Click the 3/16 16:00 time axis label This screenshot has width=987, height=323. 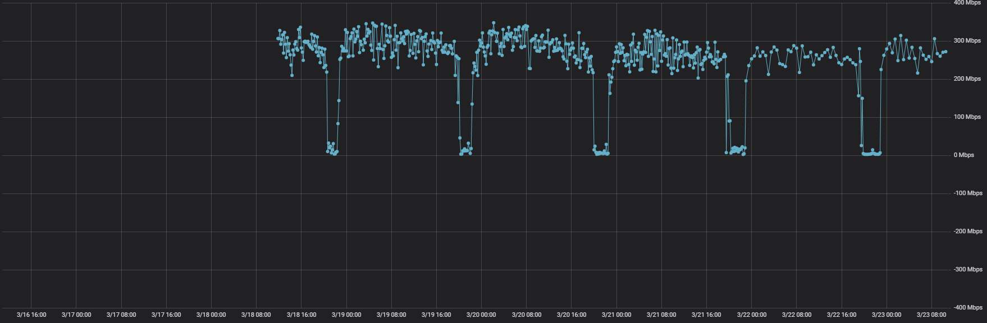tap(31, 315)
